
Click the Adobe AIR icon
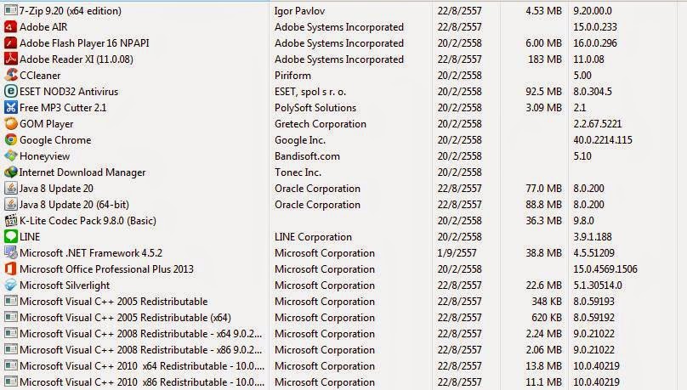click(10, 27)
